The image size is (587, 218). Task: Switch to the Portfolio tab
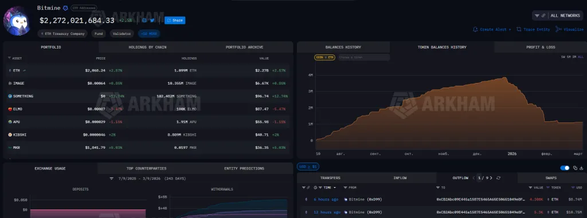point(51,47)
